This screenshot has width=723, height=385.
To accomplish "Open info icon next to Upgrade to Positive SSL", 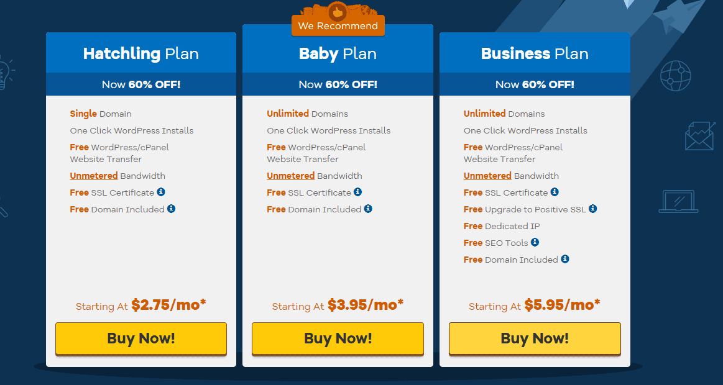I will pyautogui.click(x=593, y=209).
